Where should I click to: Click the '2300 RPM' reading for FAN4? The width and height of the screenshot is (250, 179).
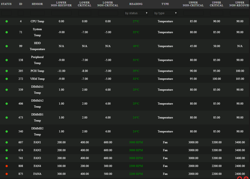click(x=136, y=166)
